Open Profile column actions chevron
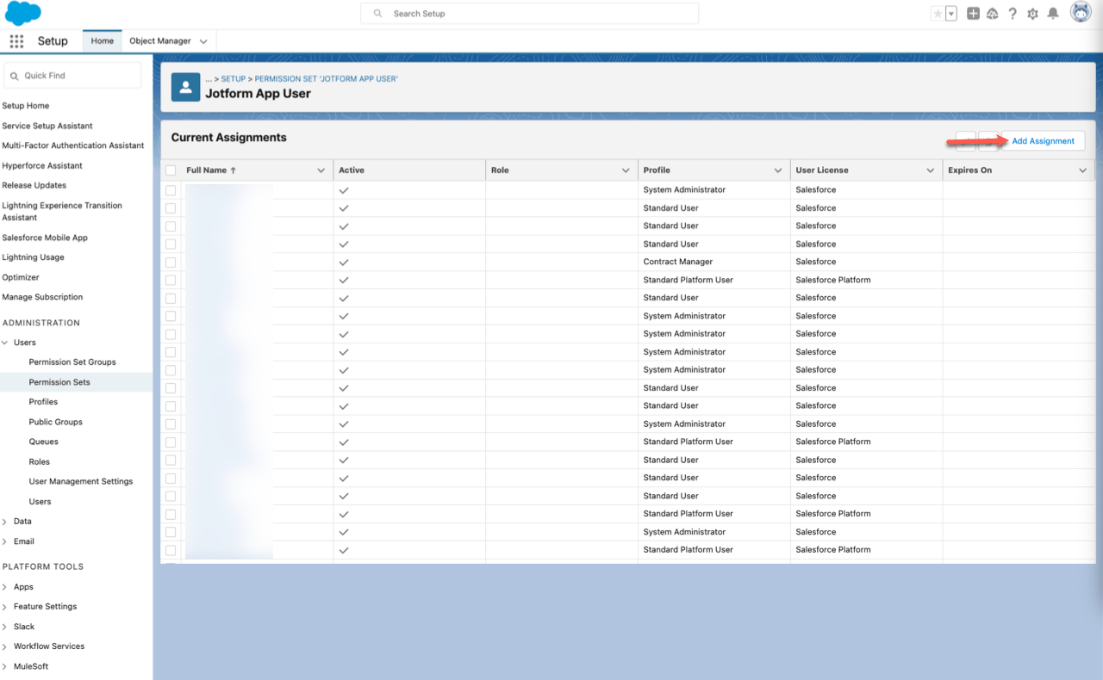The height and width of the screenshot is (680, 1103). click(x=779, y=170)
